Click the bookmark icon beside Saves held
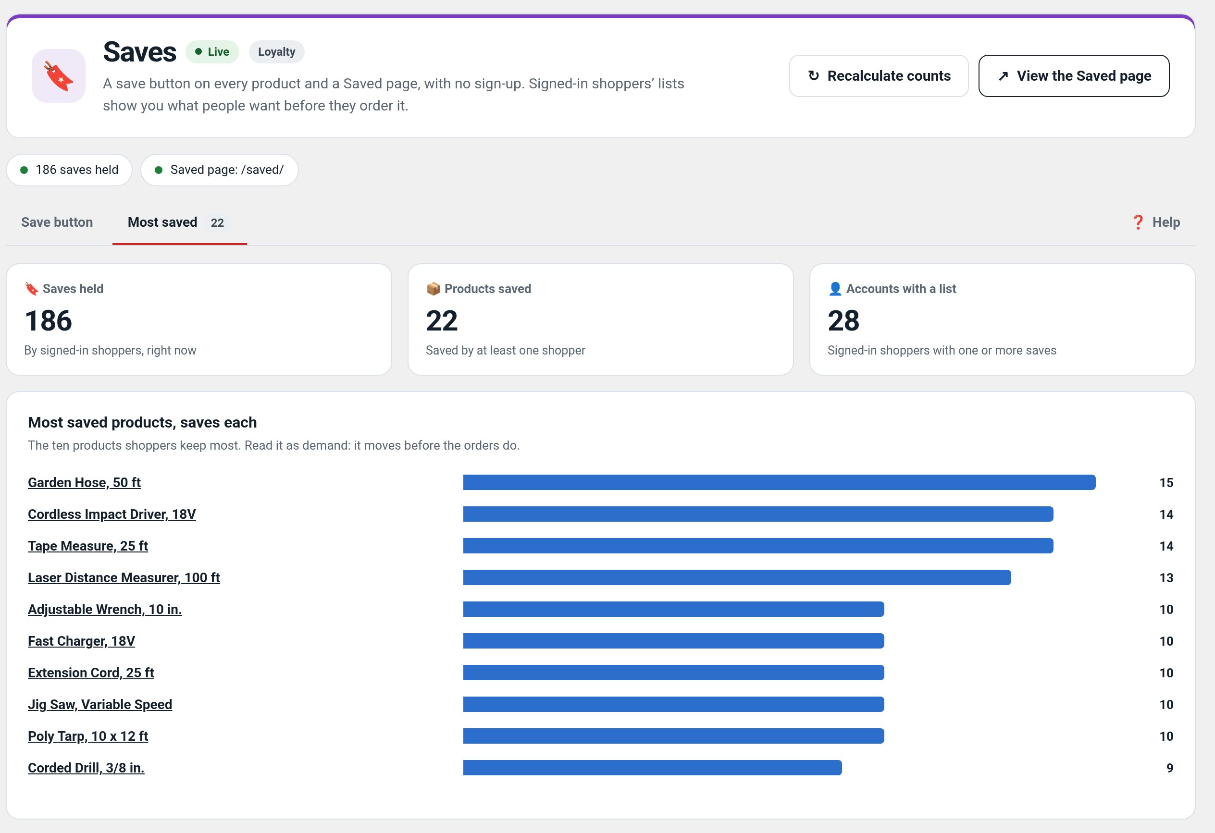Screen dimensions: 1215x833 tap(31, 288)
